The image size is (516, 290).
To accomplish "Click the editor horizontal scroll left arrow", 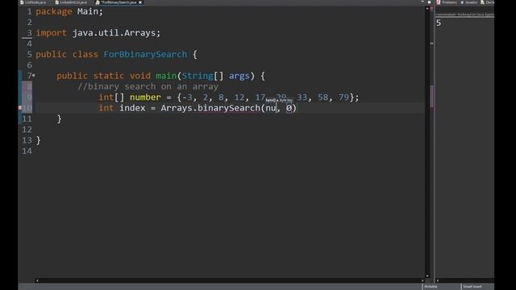I will coord(37,280).
